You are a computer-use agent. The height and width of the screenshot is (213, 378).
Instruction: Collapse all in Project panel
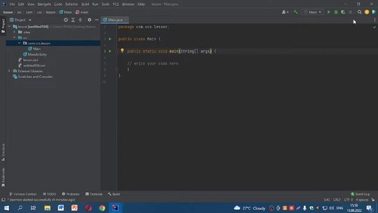(80, 20)
